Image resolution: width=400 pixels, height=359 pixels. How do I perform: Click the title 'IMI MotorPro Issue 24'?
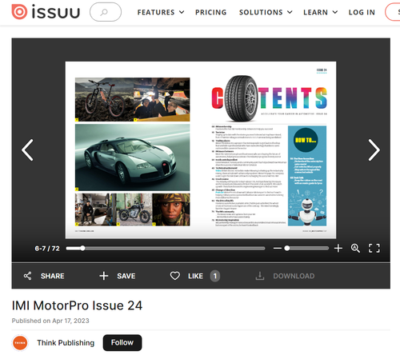point(77,305)
